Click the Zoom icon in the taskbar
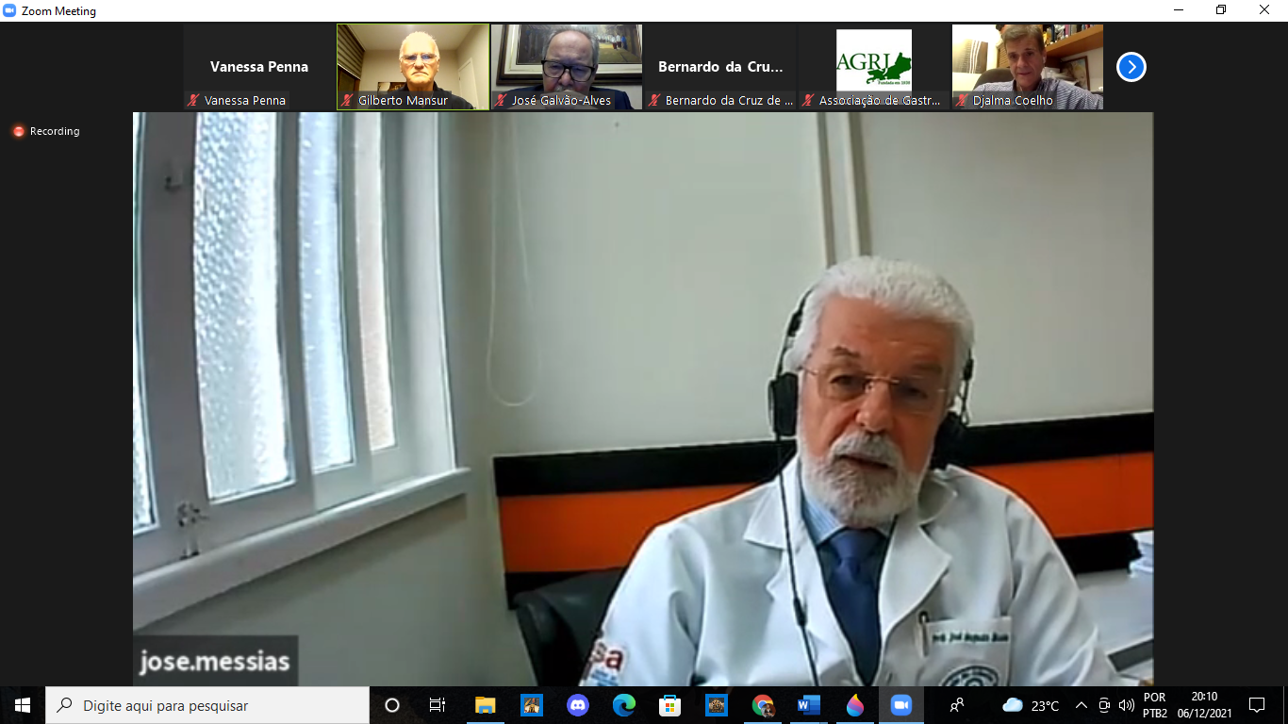Image resolution: width=1288 pixels, height=724 pixels. coord(900,705)
